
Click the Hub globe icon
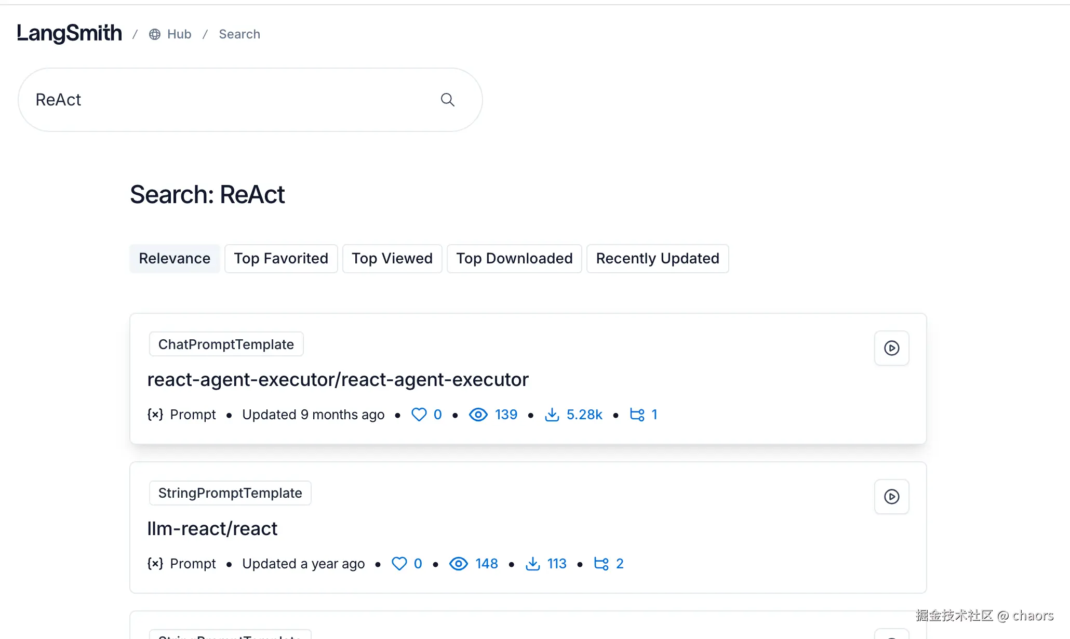pyautogui.click(x=155, y=34)
